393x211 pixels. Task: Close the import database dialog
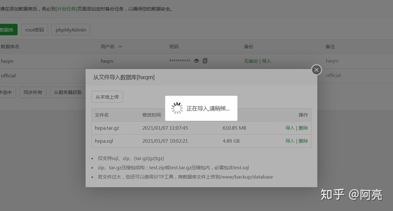317,70
